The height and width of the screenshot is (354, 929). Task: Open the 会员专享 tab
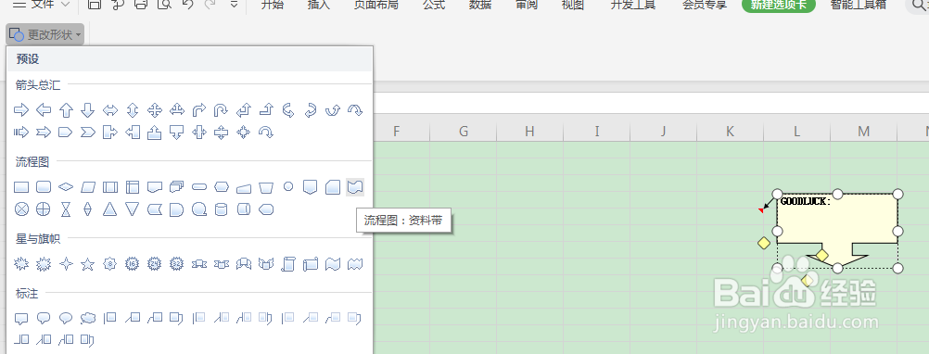pyautogui.click(x=705, y=5)
